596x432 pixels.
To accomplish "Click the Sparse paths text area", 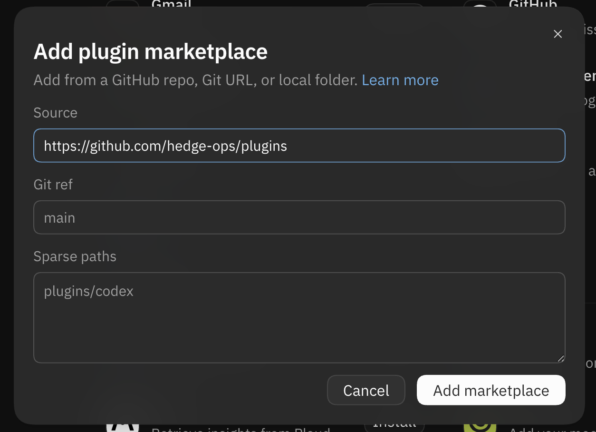I will [299, 318].
